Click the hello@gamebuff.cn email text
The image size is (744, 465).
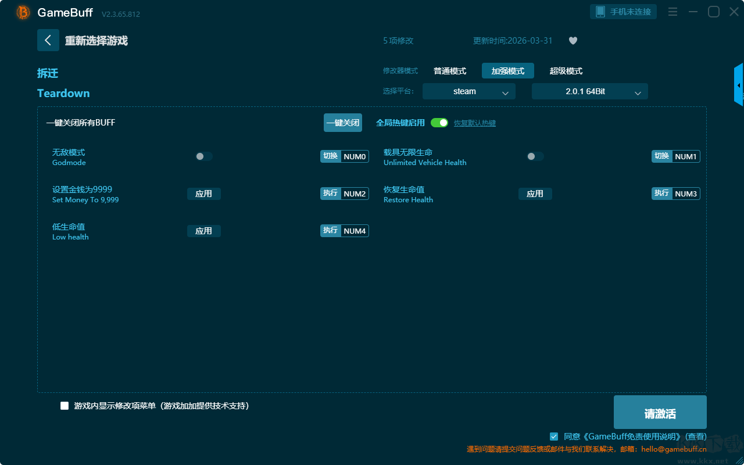(x=674, y=449)
